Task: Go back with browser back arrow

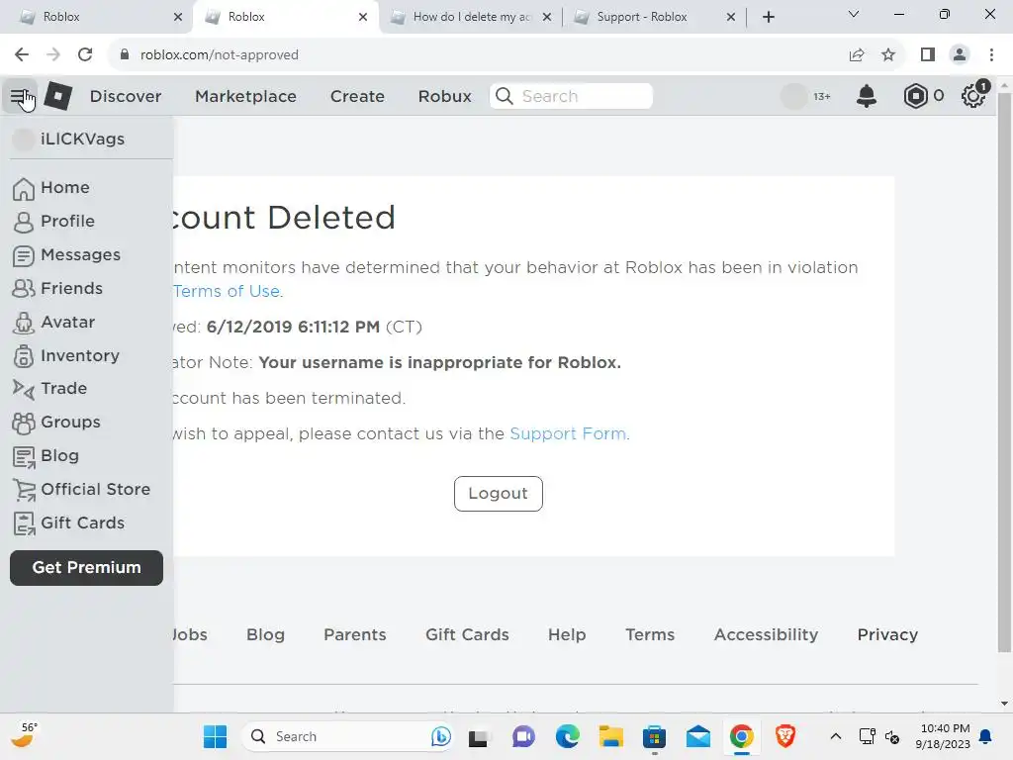Action: (x=22, y=55)
